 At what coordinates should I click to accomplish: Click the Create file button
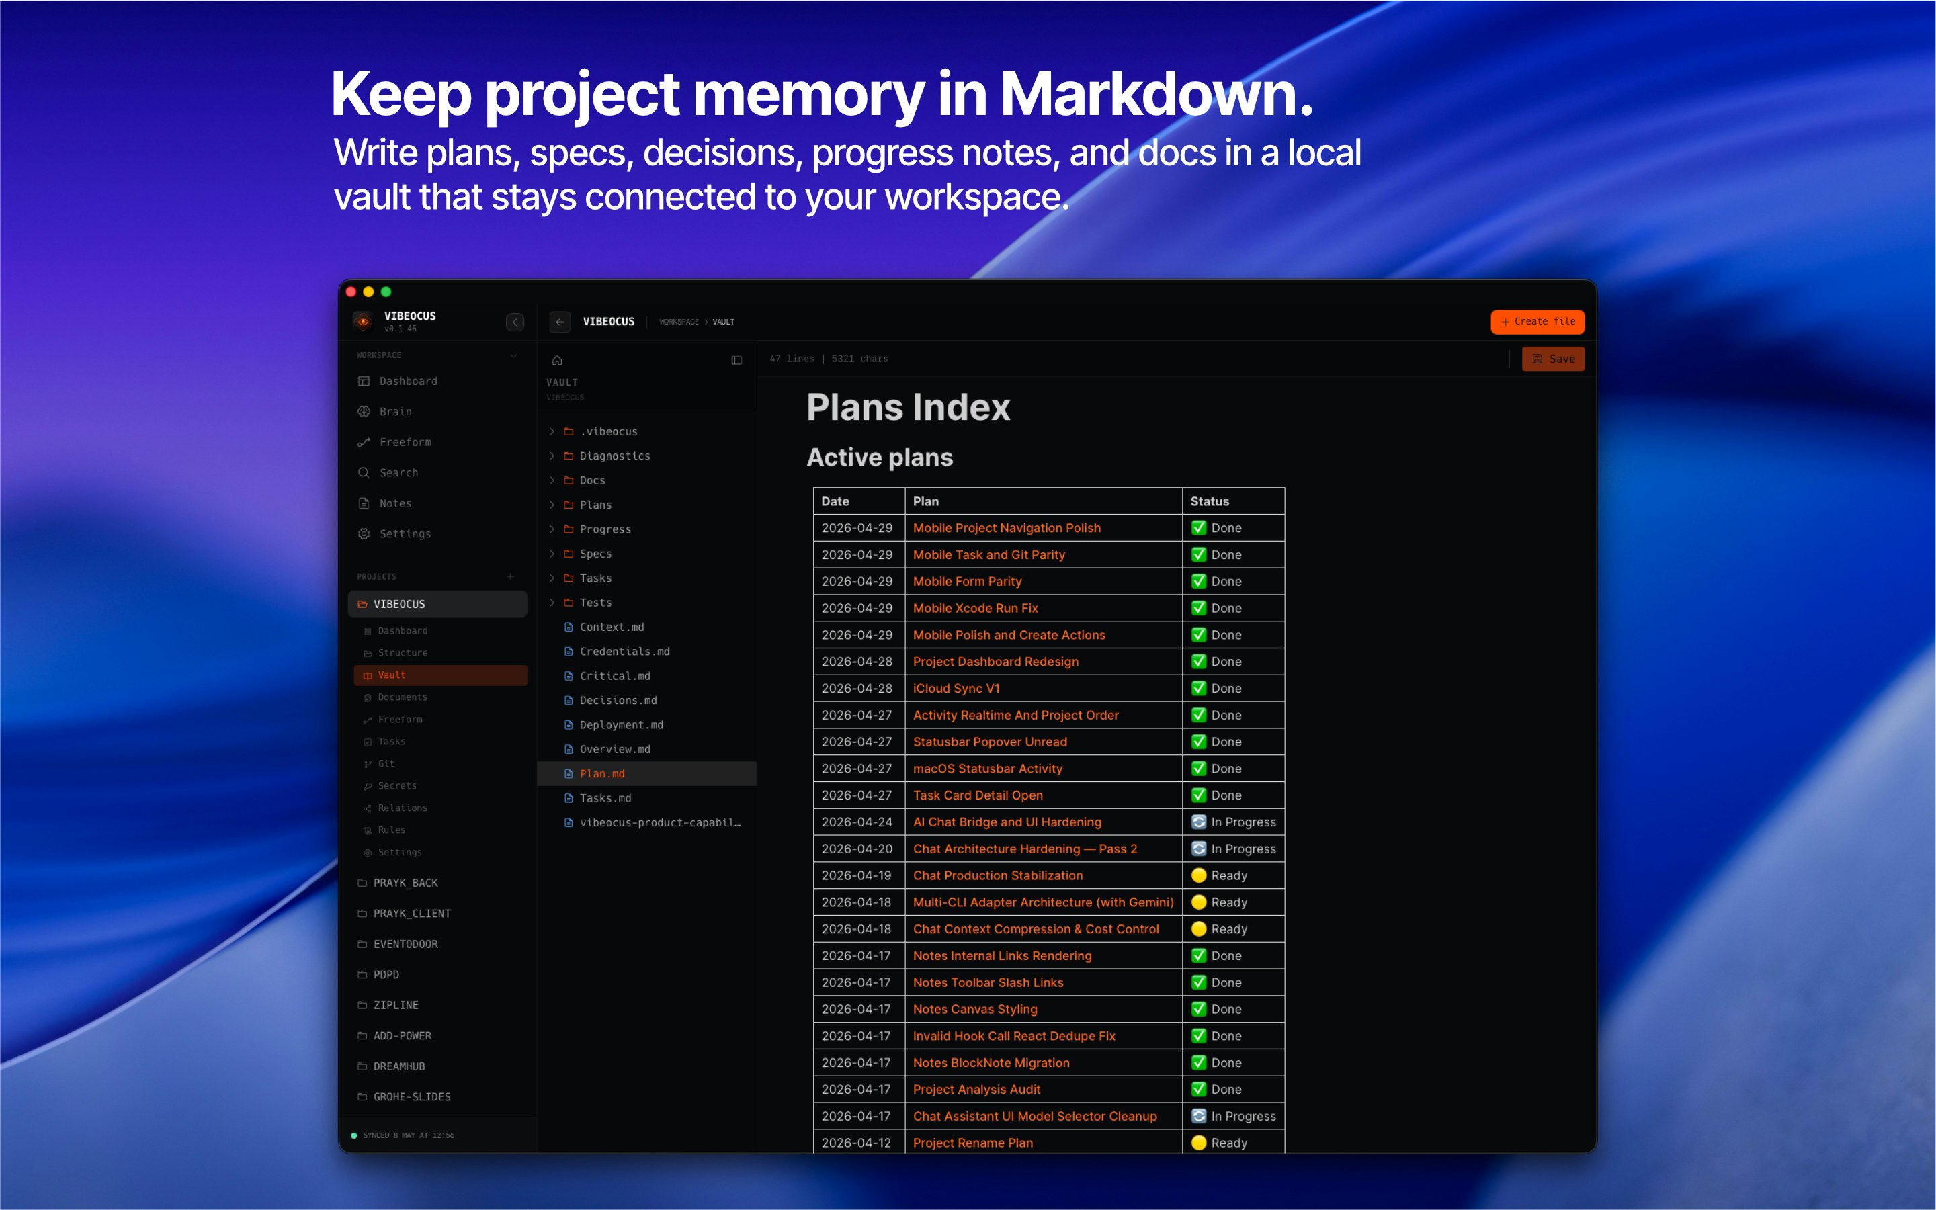(x=1537, y=322)
